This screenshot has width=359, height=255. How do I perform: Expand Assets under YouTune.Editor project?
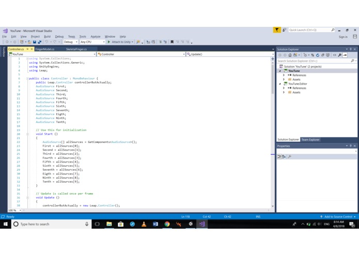(284, 92)
